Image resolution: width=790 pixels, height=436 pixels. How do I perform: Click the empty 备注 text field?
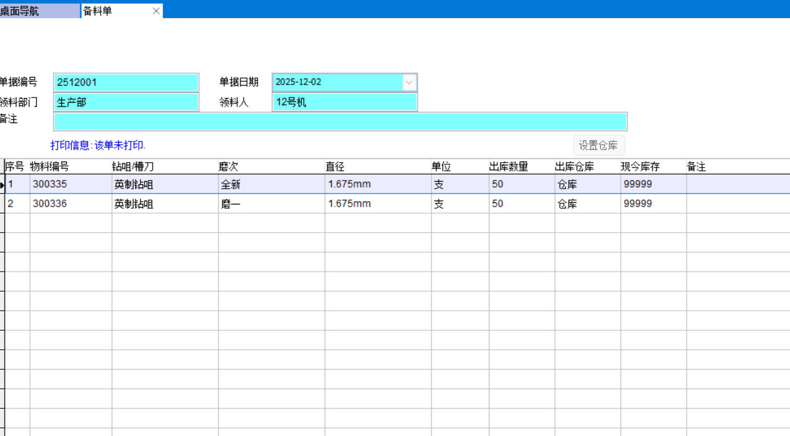(x=340, y=121)
